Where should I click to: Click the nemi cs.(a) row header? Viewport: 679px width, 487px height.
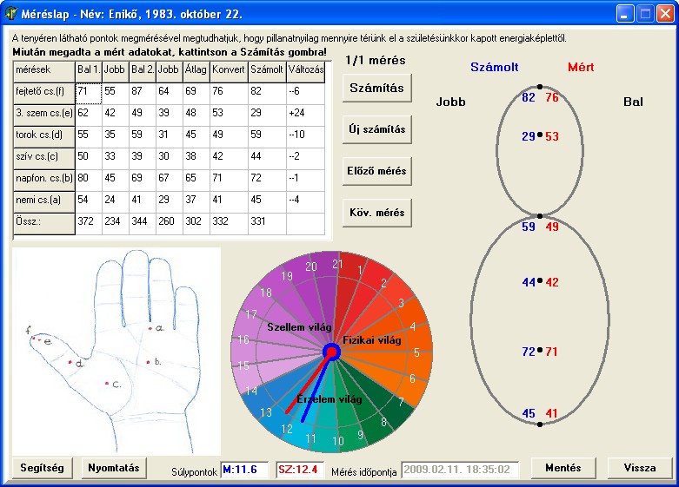(44, 201)
